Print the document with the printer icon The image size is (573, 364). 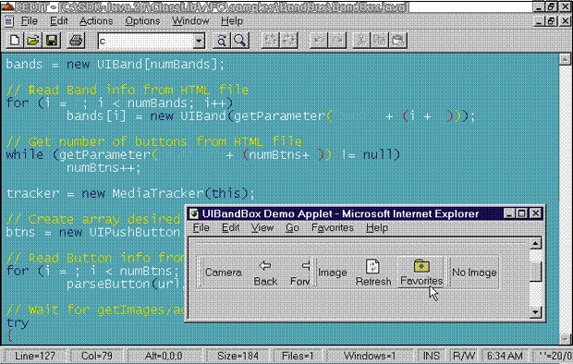click(x=76, y=41)
